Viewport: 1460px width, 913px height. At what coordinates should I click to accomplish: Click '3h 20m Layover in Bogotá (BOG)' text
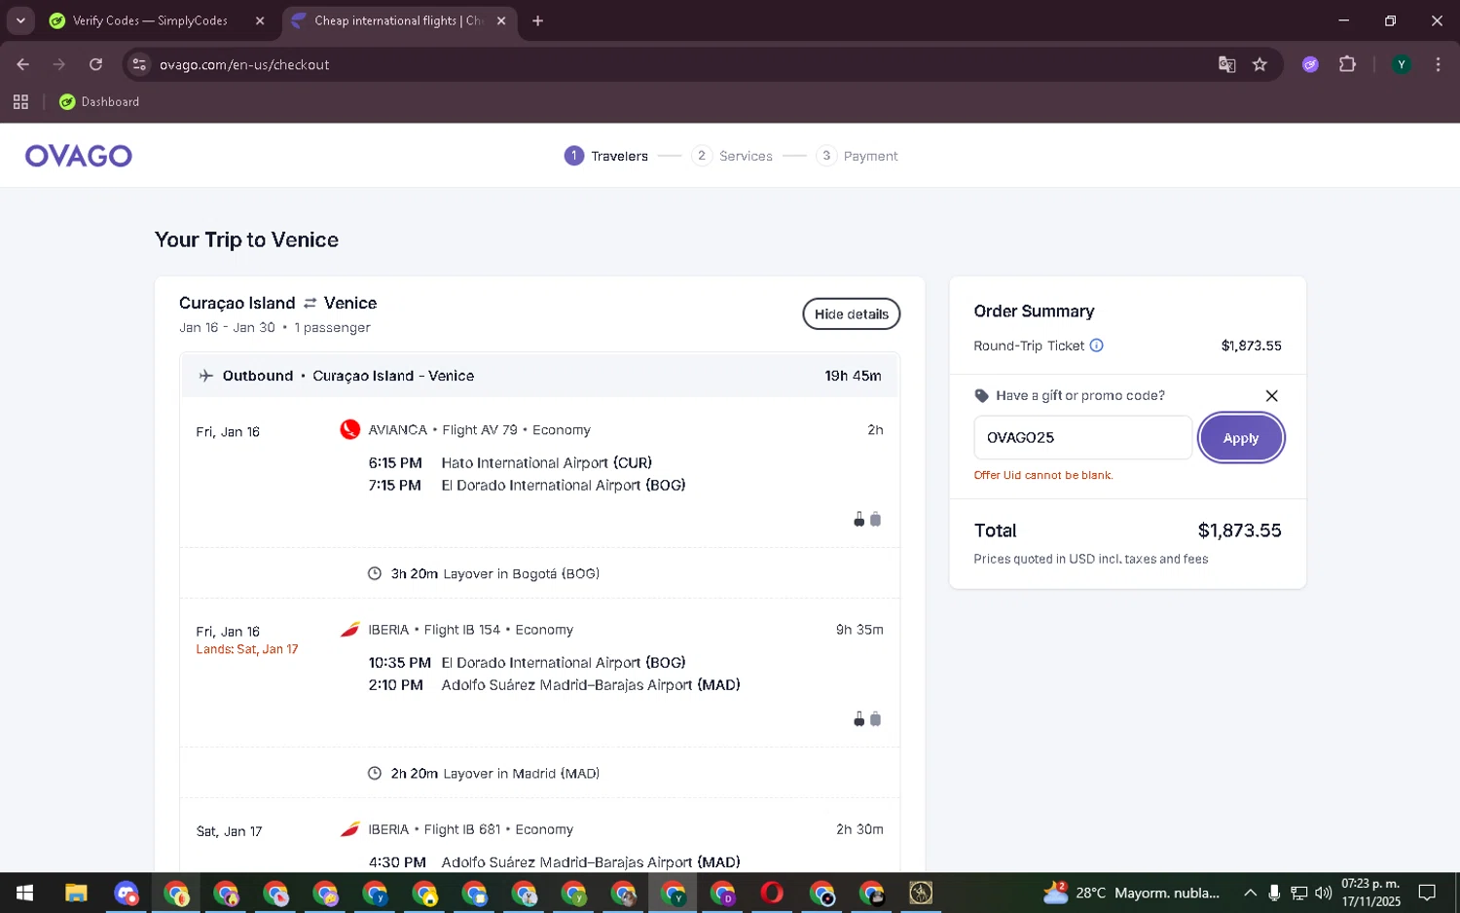(495, 574)
